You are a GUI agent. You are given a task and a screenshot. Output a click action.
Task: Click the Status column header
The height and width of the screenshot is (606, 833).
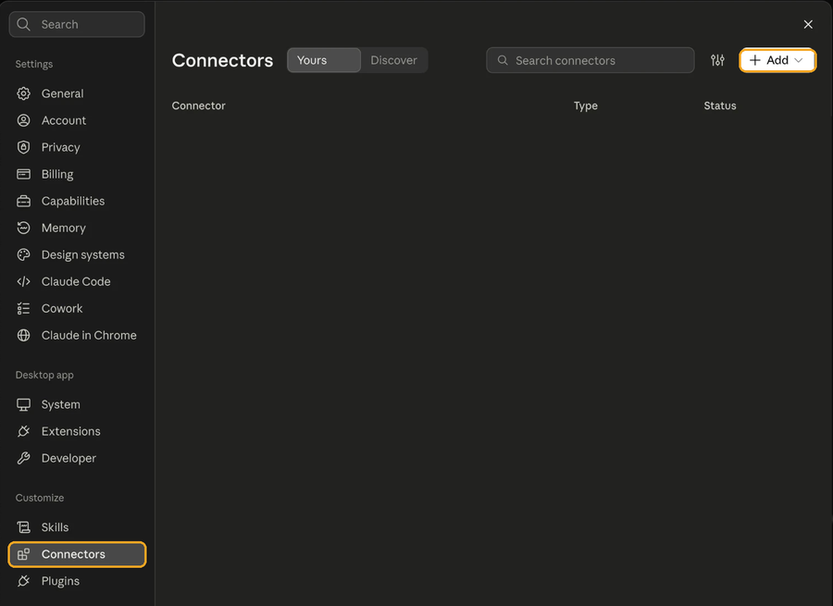[720, 105]
